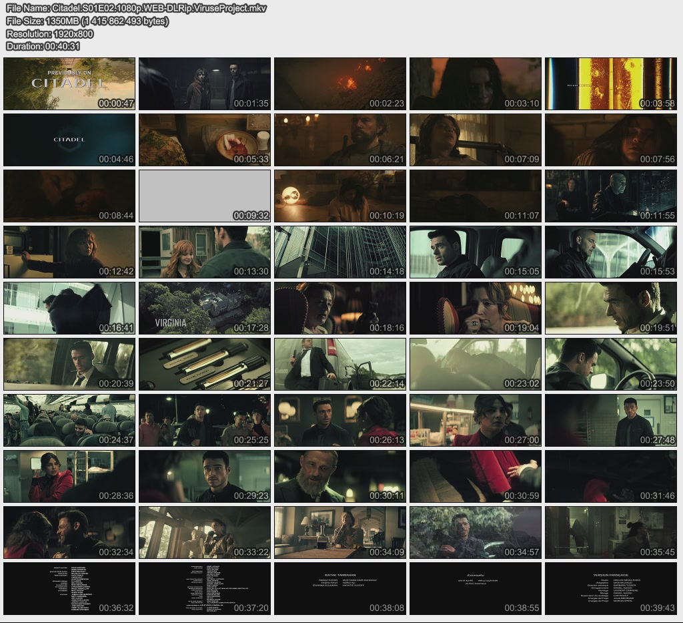The image size is (683, 623).
Task: Click the frame timestamped 00:23:02
Action: pyautogui.click(x=476, y=364)
